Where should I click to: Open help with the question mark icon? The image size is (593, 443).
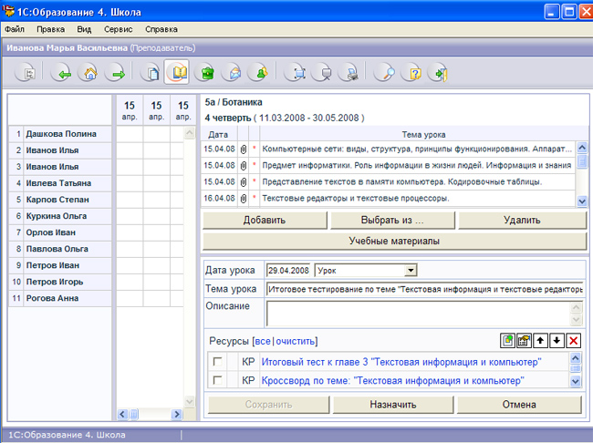[x=412, y=73]
